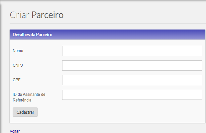Click the word Parceiro in the page title
The height and width of the screenshot is (133, 206).
[x=48, y=15]
